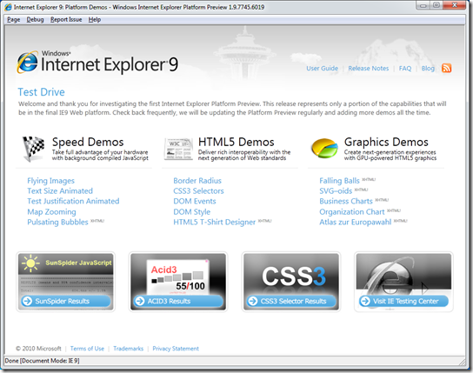Click the SunSpider Results arrow icon
The height and width of the screenshot is (373, 473).
coord(28,301)
